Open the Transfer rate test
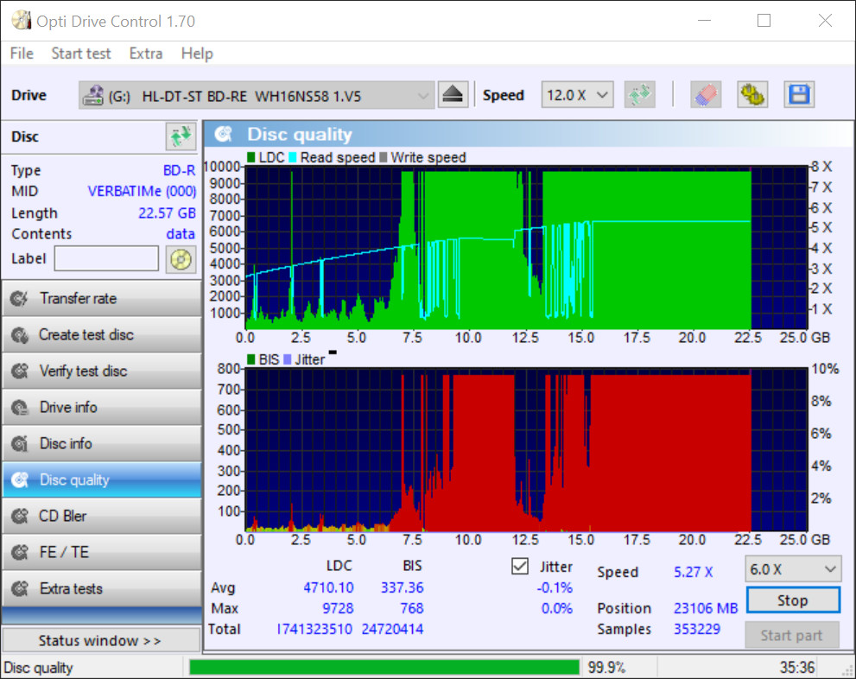Image resolution: width=856 pixels, height=679 pixels. [x=101, y=299]
